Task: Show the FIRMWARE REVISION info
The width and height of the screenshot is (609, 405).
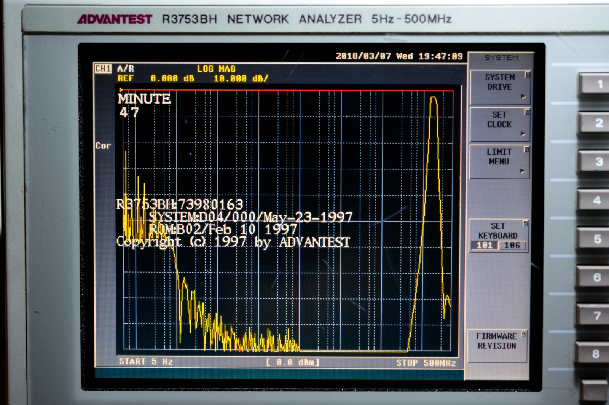Action: coord(496,341)
